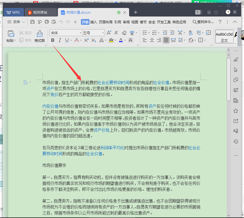Click the Print icon
Screen dimensions: 244x218
pos(47,22)
